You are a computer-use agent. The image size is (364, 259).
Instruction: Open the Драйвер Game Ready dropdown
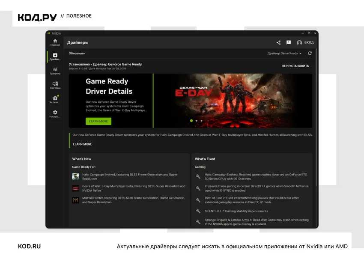[284, 54]
